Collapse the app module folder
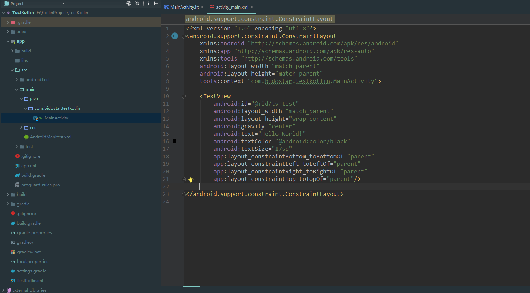Image resolution: width=530 pixels, height=293 pixels. tap(8, 41)
